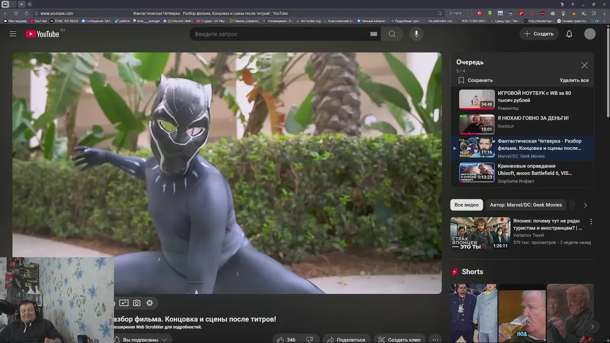The width and height of the screenshot is (610, 343).
Task: Save the queue with Сохранить
Action: (x=476, y=80)
